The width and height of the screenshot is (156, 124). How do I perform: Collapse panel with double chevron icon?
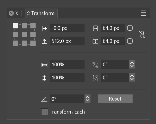coord(17,13)
